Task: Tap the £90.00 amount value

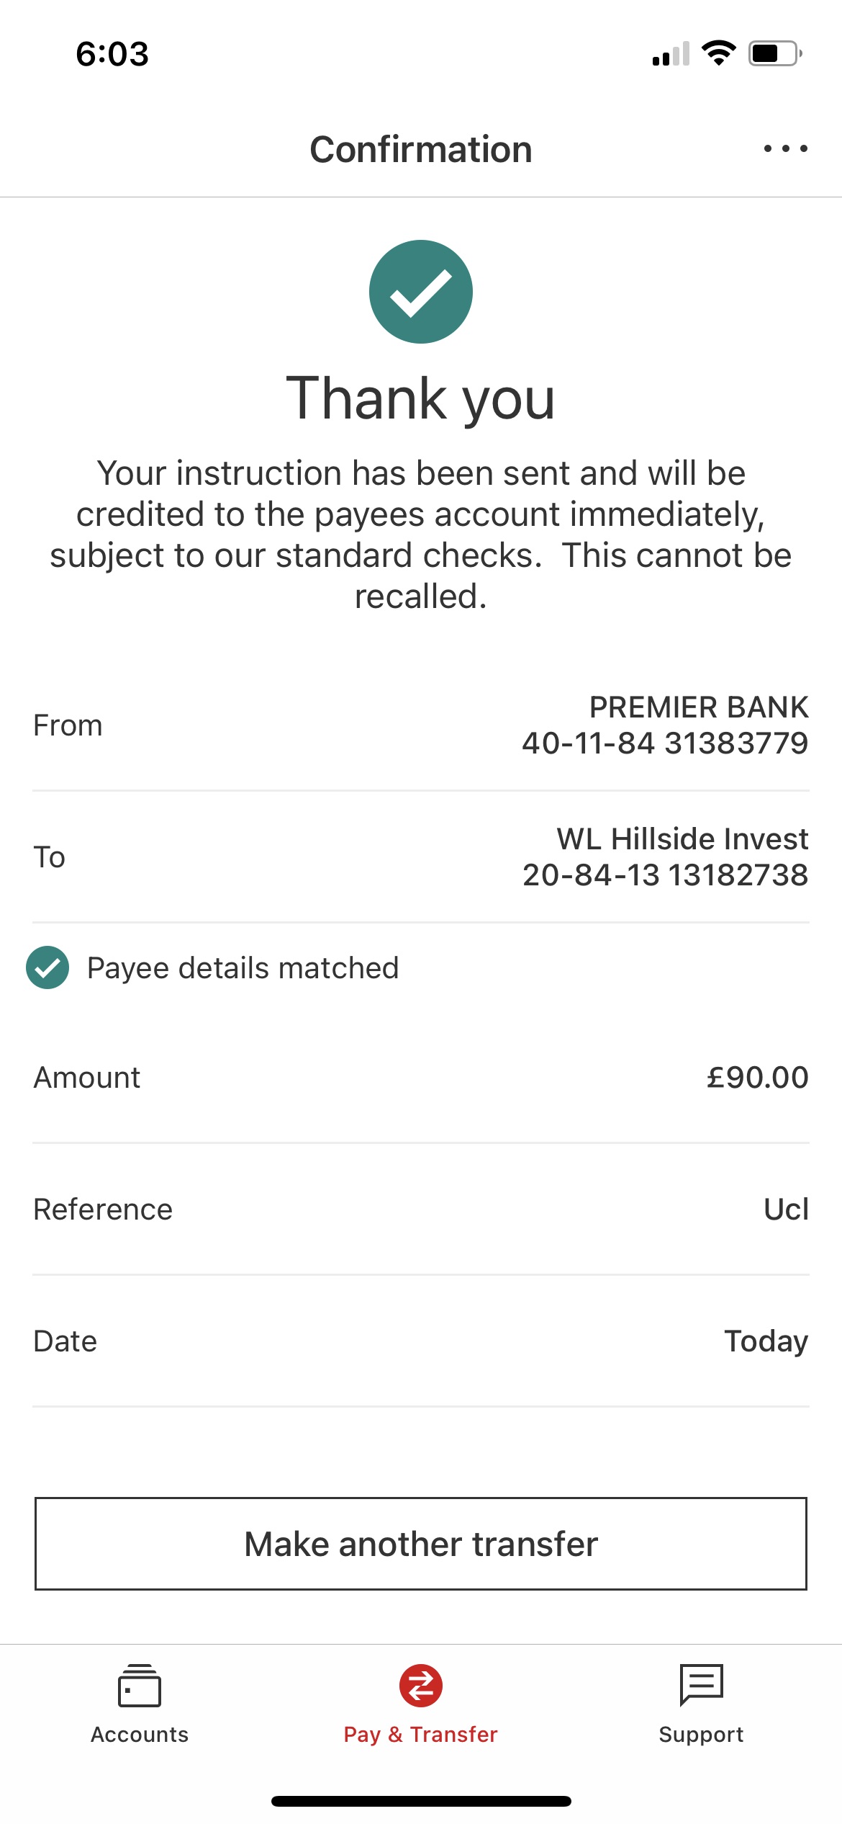Action: click(757, 1078)
